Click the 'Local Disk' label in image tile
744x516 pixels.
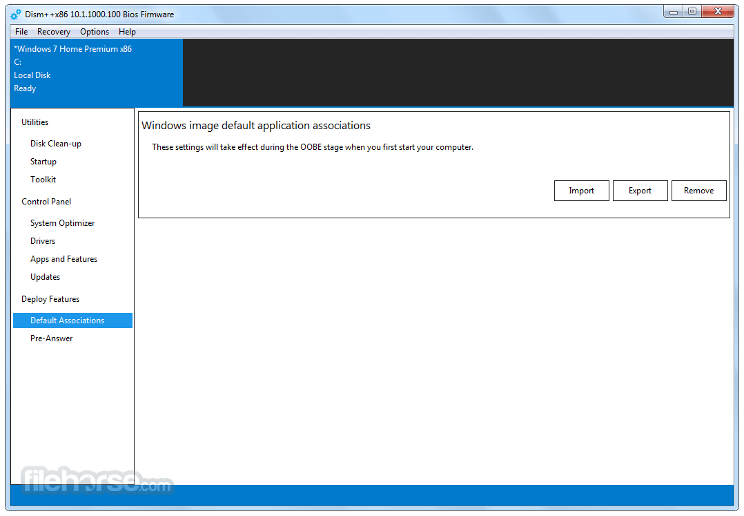32,75
